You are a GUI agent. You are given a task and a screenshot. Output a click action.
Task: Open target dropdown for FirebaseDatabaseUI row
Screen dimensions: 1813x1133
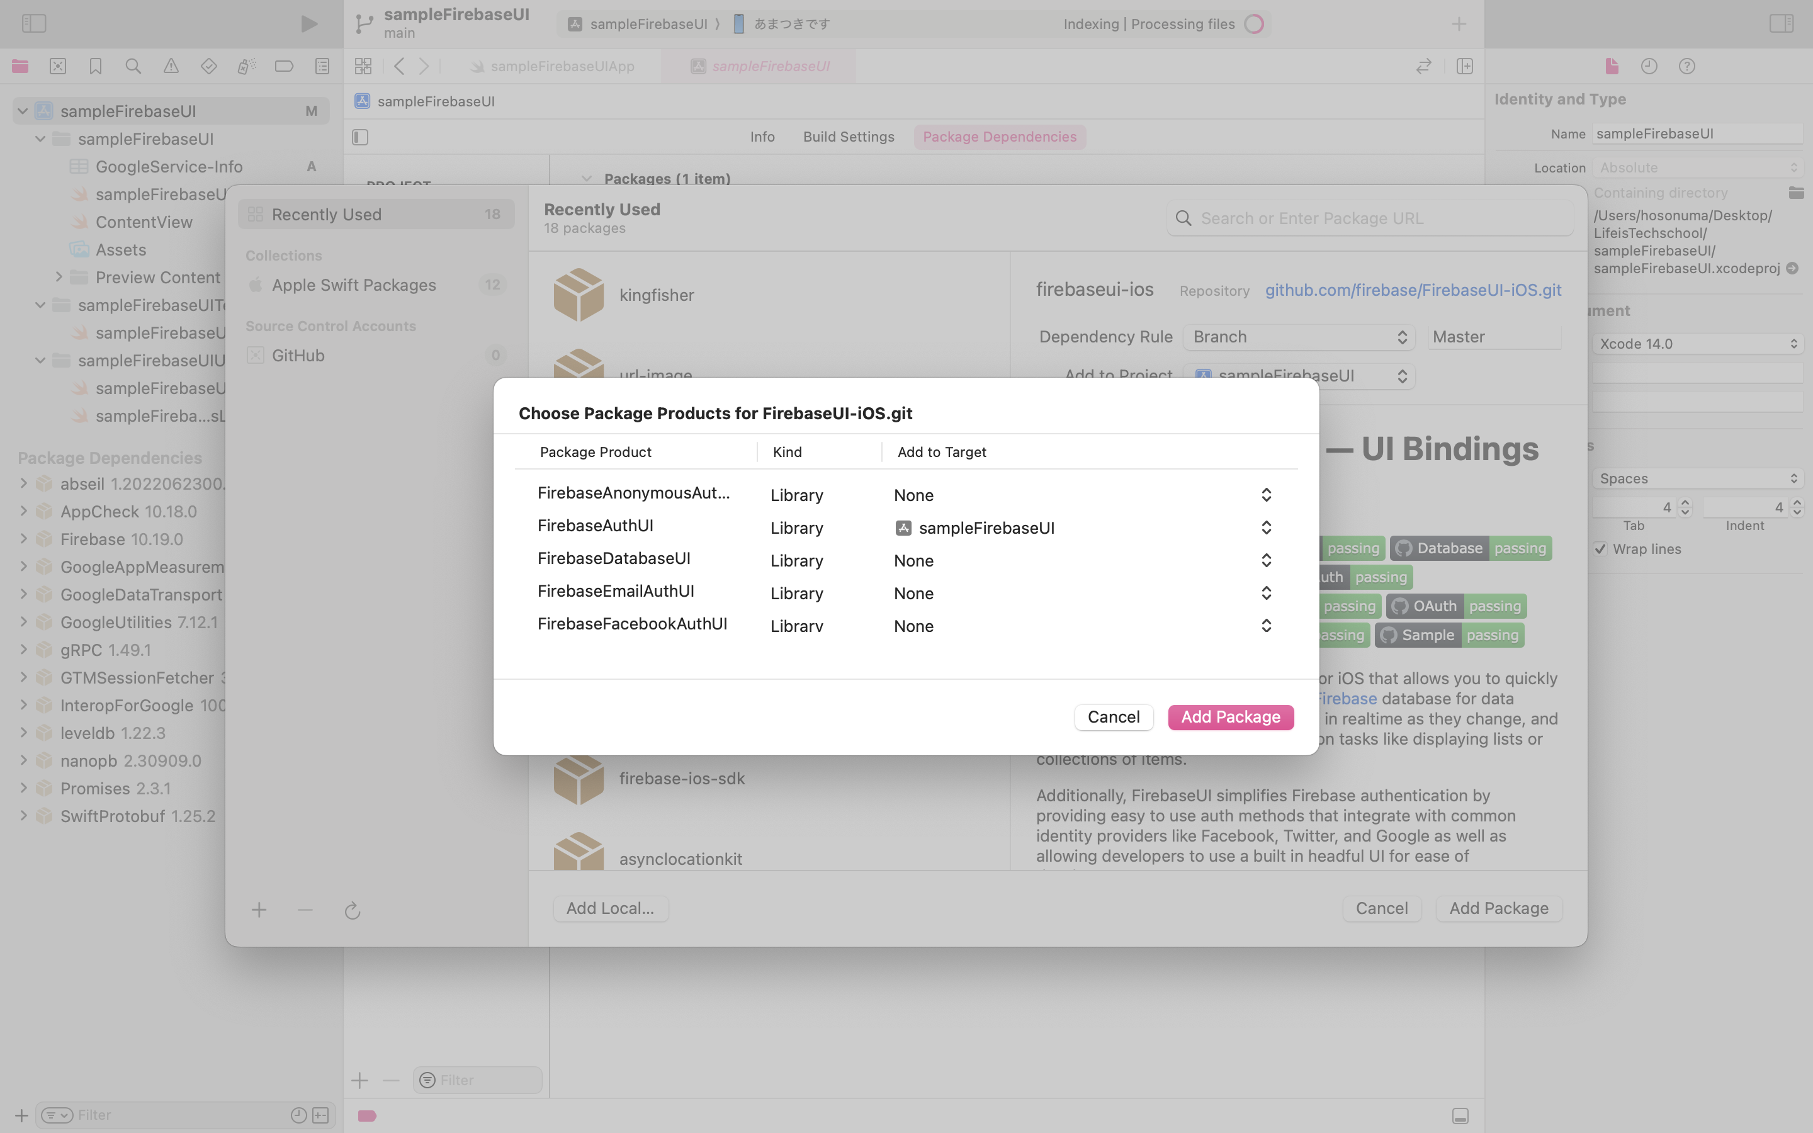[1265, 560]
